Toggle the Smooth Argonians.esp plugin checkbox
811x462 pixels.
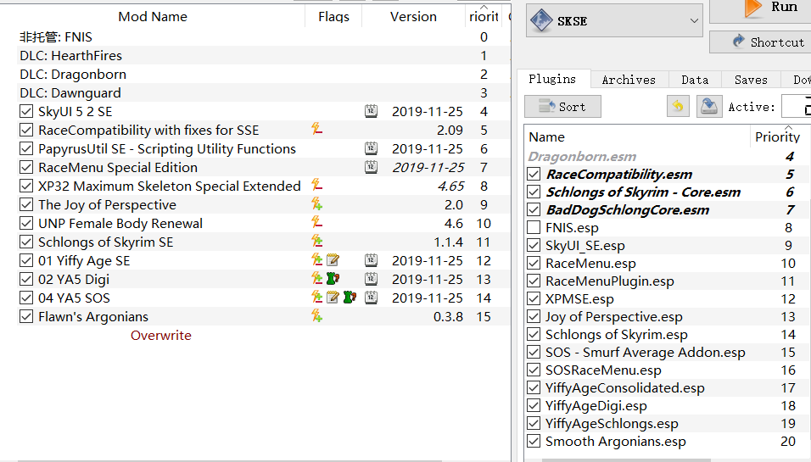click(534, 442)
